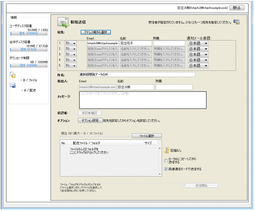The width and height of the screenshot is (255, 211).
Task: Click the 圧縮なし label
Action: tap(176, 150)
